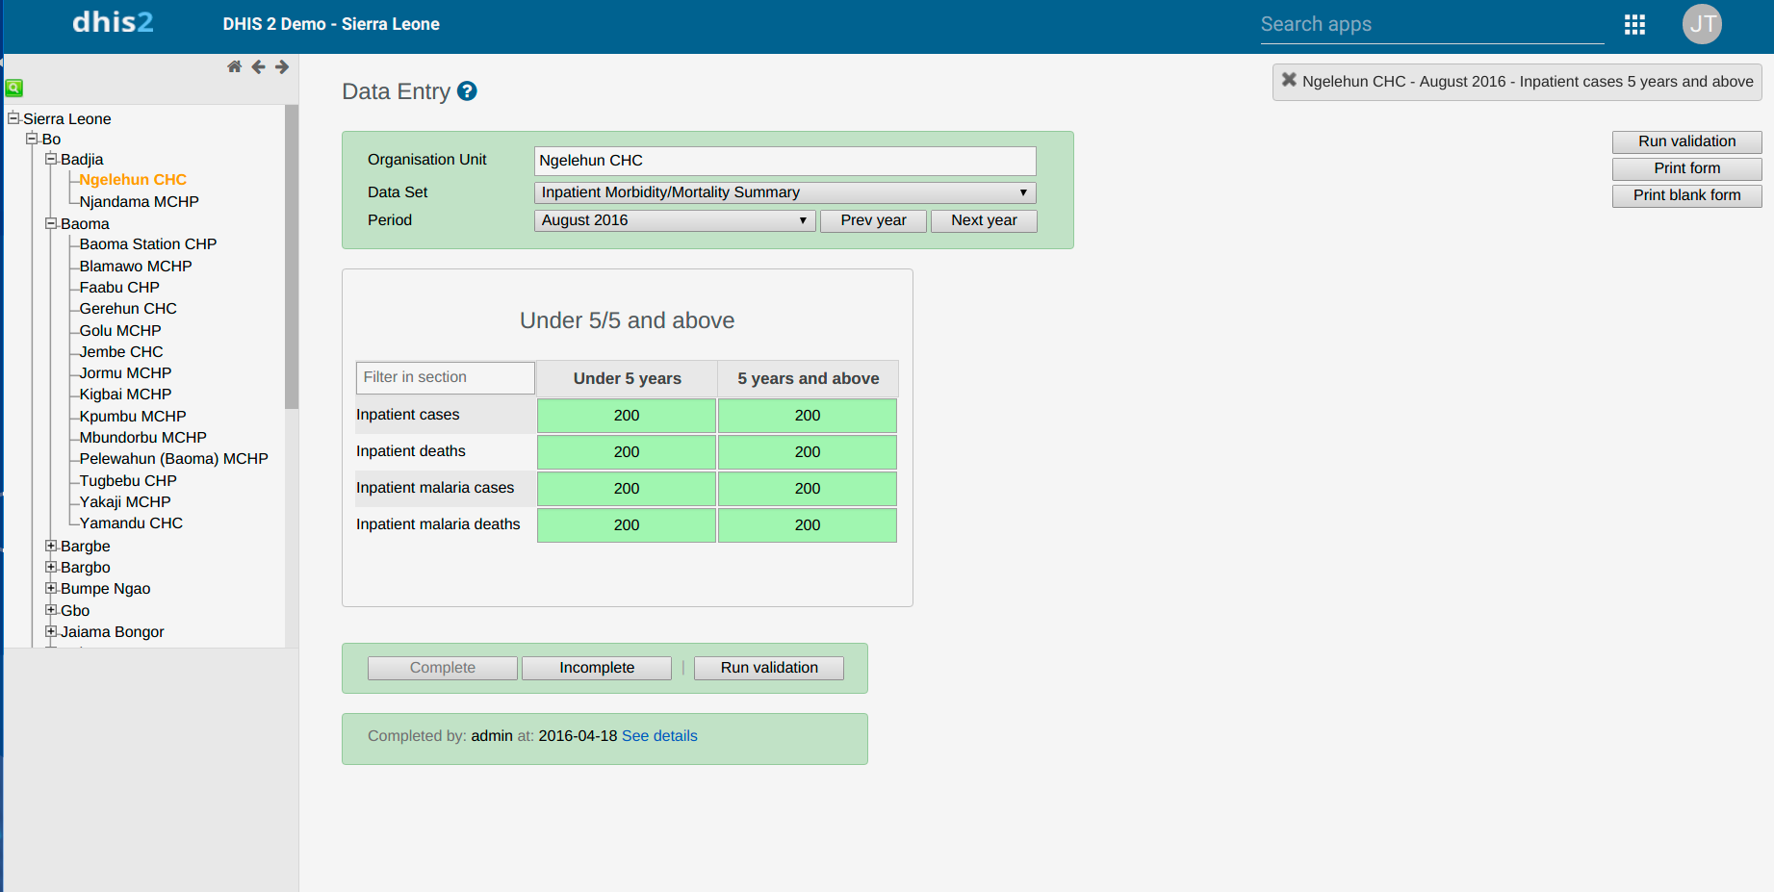Image resolution: width=1774 pixels, height=892 pixels.
Task: Click the home icon above the tree
Action: [234, 66]
